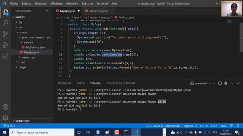
Task: Open the Search view icon
Action: point(5,23)
